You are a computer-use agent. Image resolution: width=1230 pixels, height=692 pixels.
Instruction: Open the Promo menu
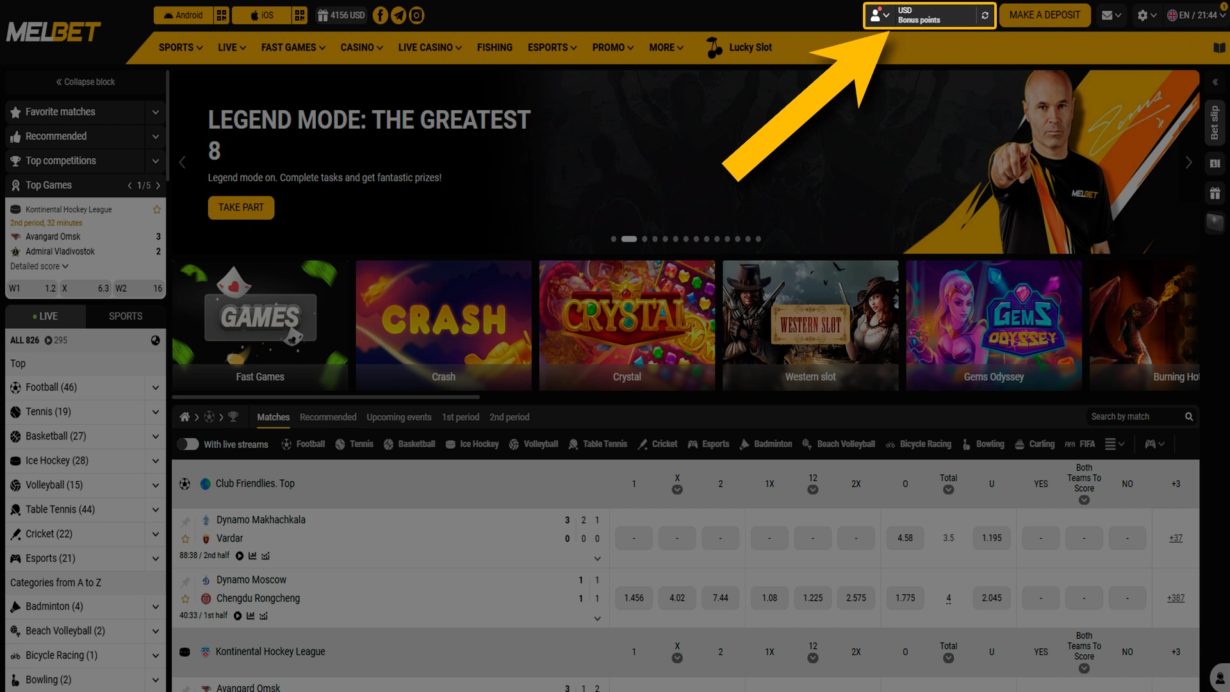coord(613,47)
